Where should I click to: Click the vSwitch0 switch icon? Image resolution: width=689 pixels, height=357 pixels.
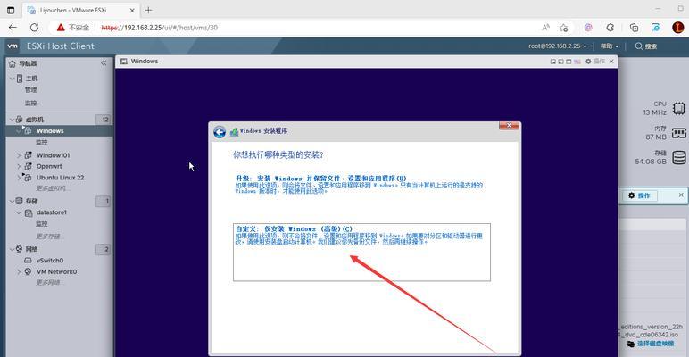[29, 261]
